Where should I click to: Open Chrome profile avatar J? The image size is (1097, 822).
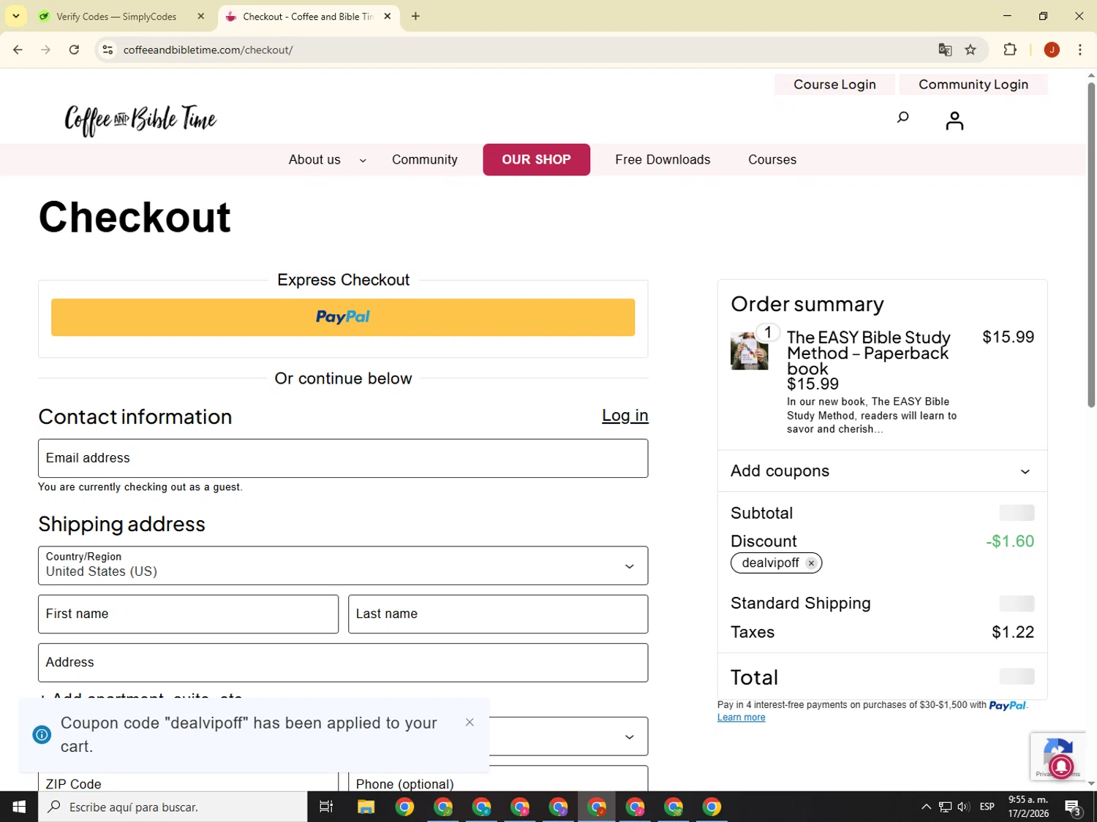pyautogui.click(x=1052, y=50)
